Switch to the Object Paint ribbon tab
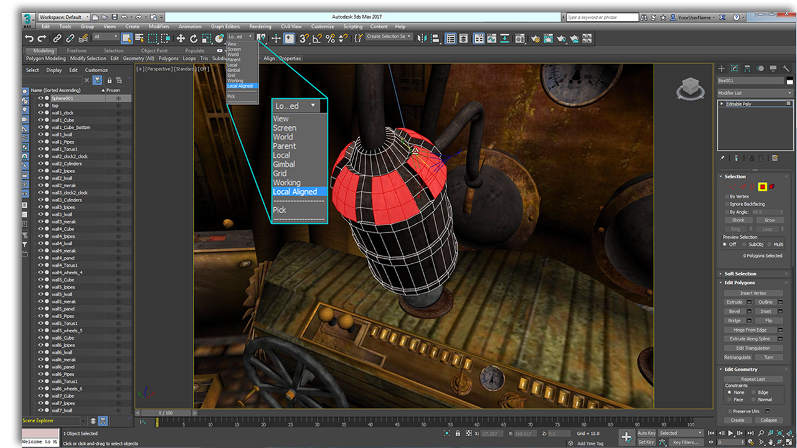797x448 pixels. coord(154,51)
